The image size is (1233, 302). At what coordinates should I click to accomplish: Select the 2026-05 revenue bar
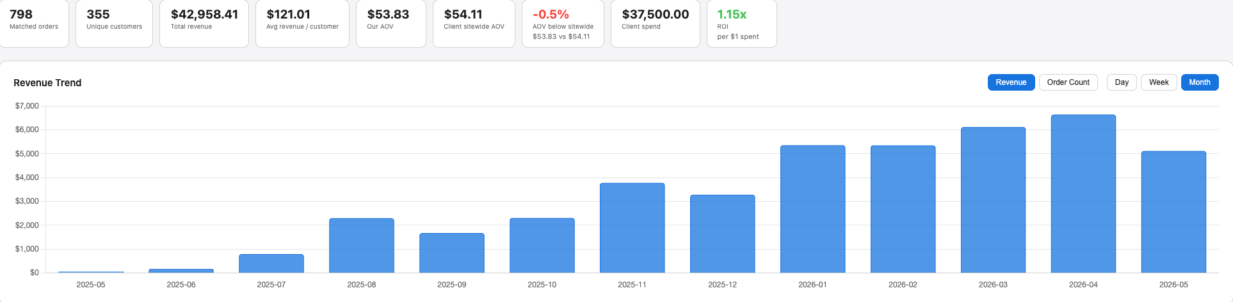coord(1174,212)
